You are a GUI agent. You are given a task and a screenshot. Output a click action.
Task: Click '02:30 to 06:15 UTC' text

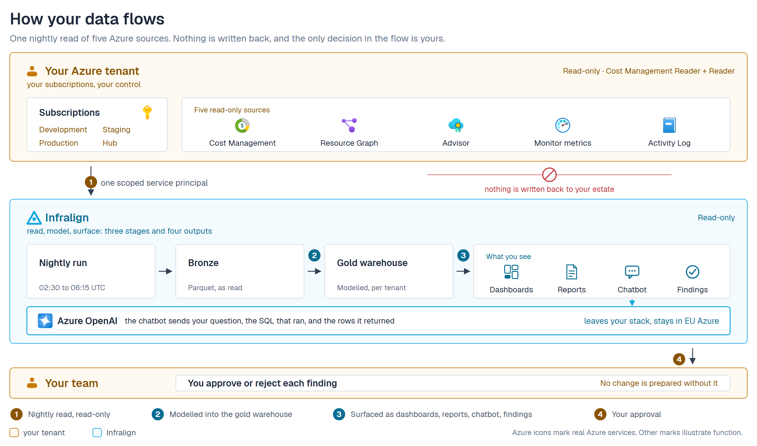pyautogui.click(x=72, y=288)
